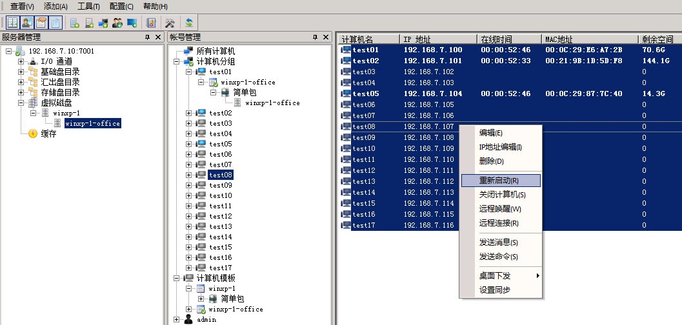
Task: Collapse the 虚拟磁盘 node
Action: pos(21,103)
